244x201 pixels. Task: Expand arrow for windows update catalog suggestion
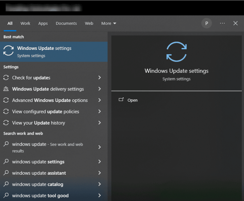click(x=99, y=184)
